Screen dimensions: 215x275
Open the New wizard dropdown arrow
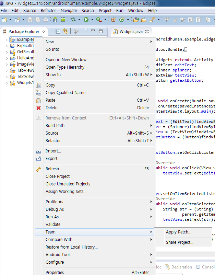tap(10, 20)
